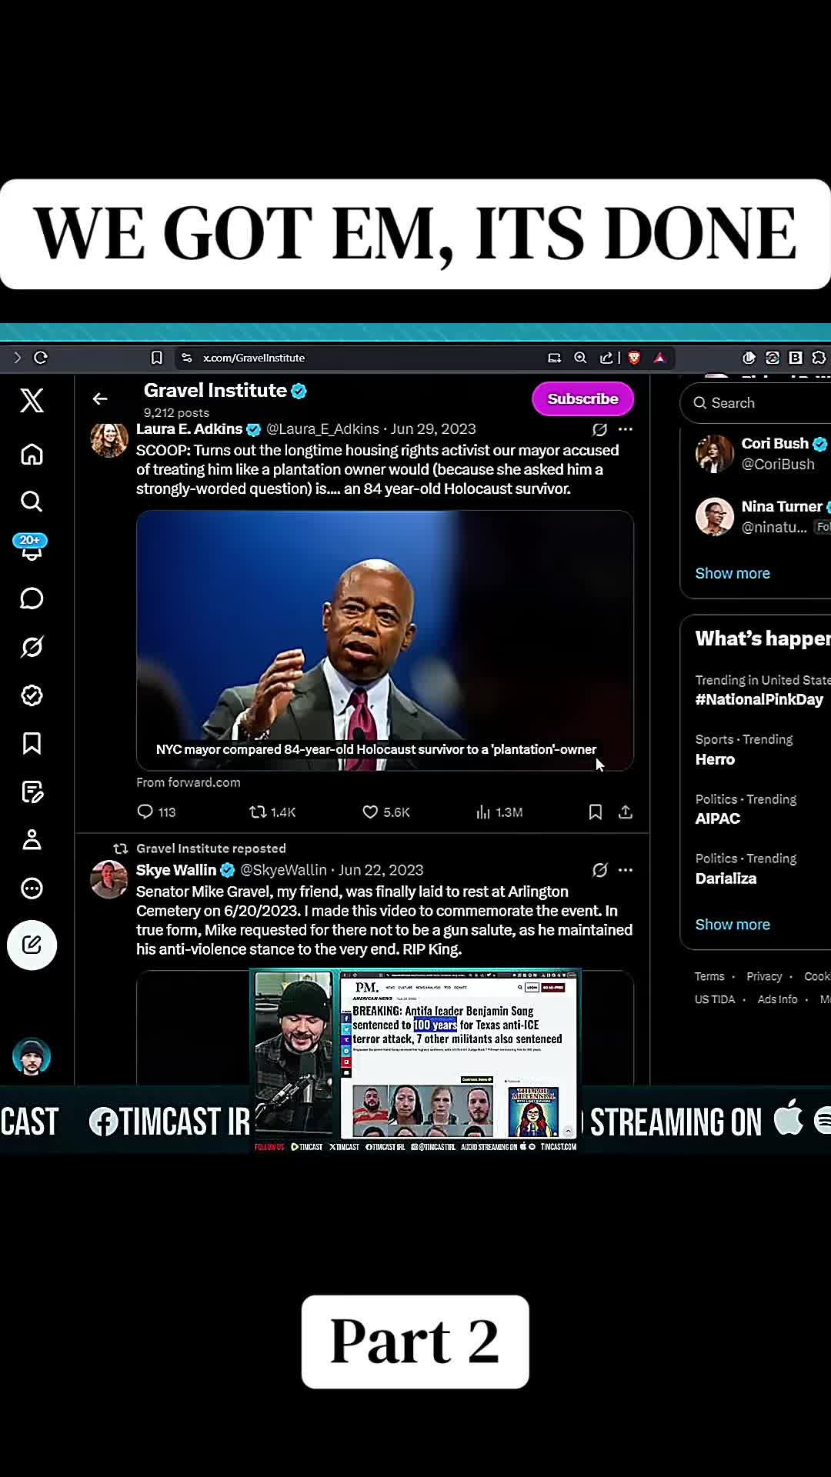
Task: Open Brave Rewards triangle icon
Action: 659,358
